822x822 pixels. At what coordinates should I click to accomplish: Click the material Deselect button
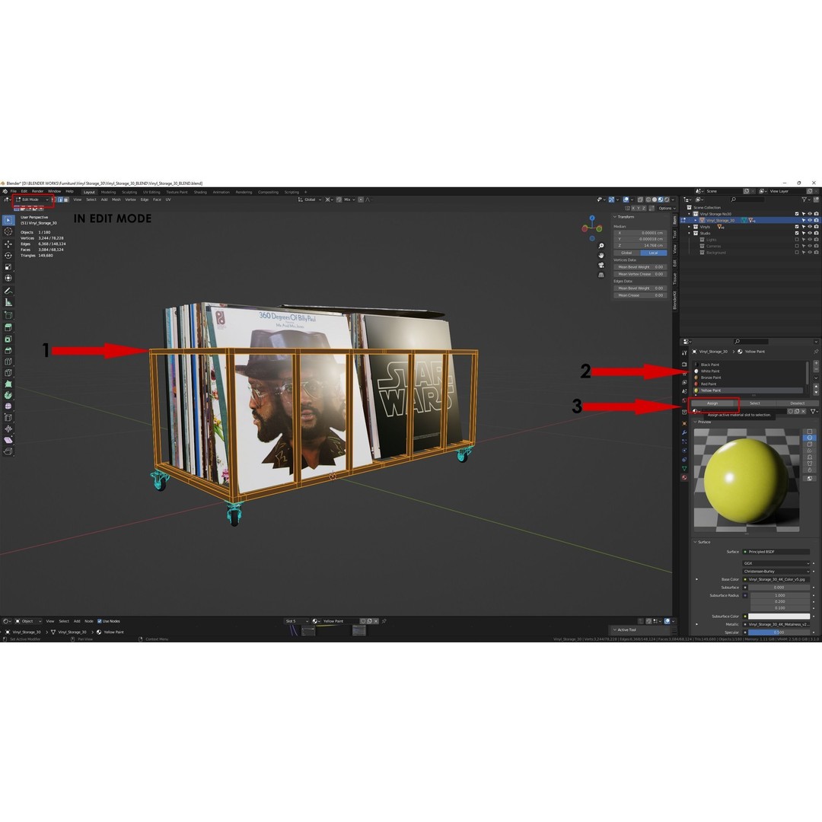point(798,403)
